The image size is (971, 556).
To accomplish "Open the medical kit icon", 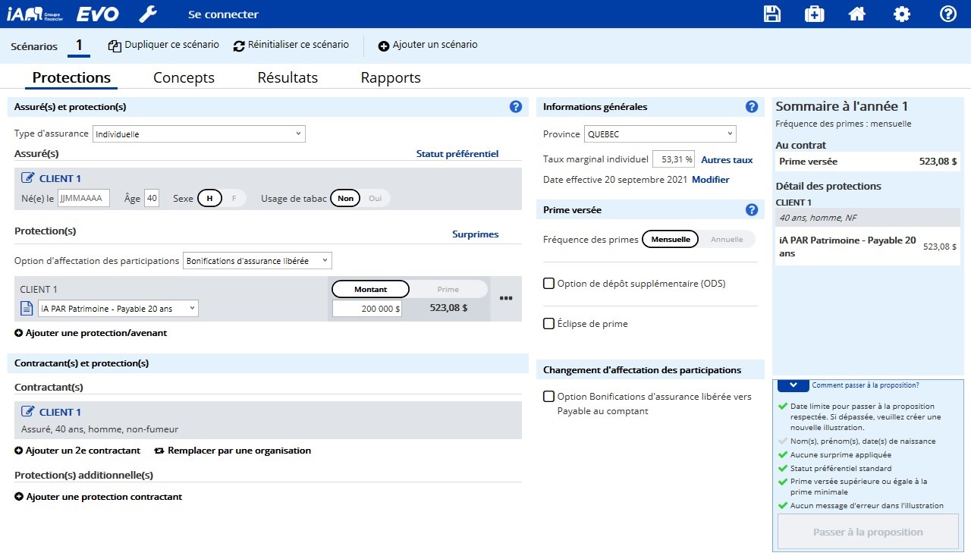I will pos(814,14).
